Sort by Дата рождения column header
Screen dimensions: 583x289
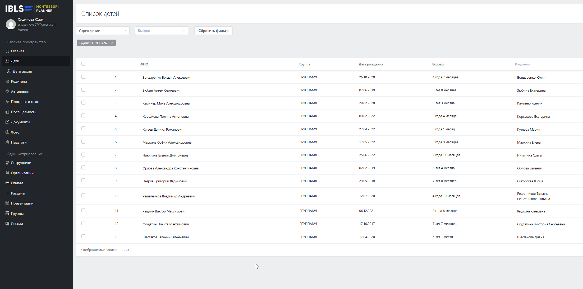point(371,64)
